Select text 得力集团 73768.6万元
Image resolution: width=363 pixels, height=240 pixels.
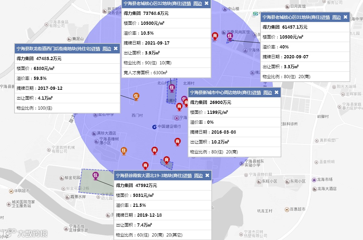pos(146,13)
